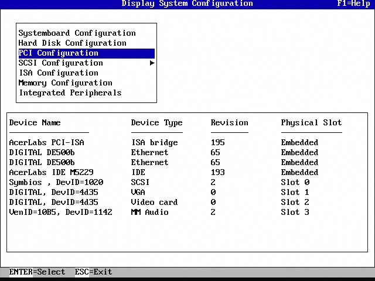Open Memory Configuration menu item
The image size is (375, 281).
(x=65, y=83)
